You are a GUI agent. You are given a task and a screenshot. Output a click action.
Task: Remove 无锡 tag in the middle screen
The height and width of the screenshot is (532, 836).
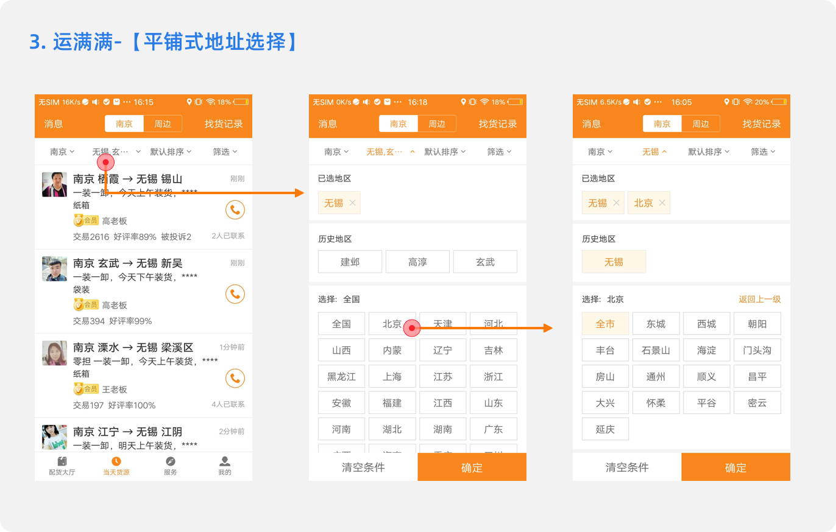pyautogui.click(x=352, y=203)
